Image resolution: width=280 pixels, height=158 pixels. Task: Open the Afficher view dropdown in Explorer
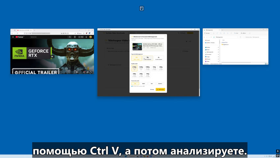tap(243, 33)
